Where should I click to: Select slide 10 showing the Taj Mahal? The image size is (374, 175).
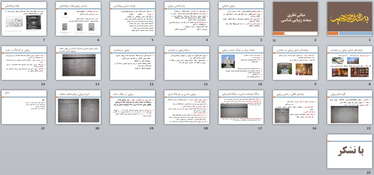tap(241, 63)
